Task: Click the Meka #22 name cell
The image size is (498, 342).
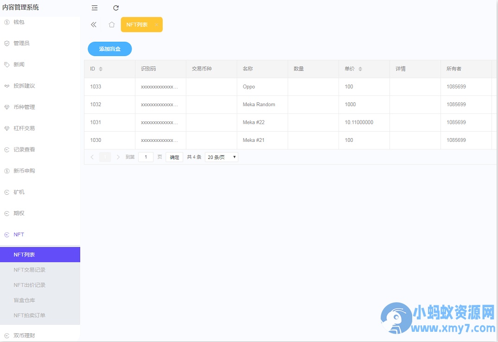Action: point(262,122)
